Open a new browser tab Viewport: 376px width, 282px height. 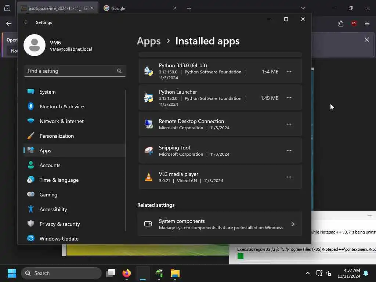(189, 8)
